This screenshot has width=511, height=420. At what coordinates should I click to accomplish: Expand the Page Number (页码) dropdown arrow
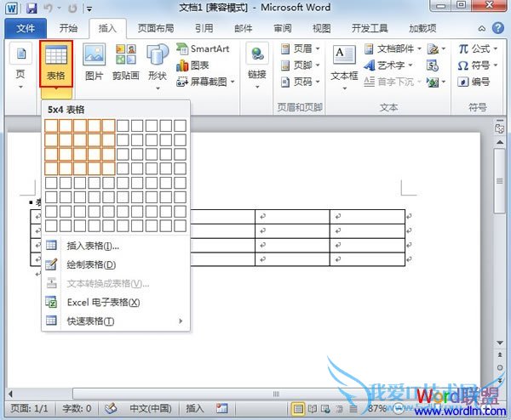point(318,82)
